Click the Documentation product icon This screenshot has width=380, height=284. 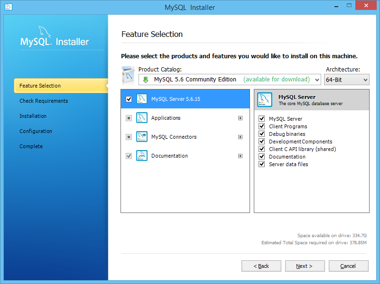tap(142, 156)
